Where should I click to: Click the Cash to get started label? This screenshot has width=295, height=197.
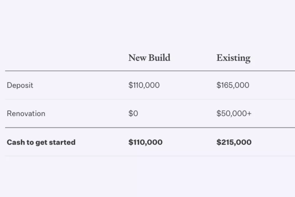point(41,142)
